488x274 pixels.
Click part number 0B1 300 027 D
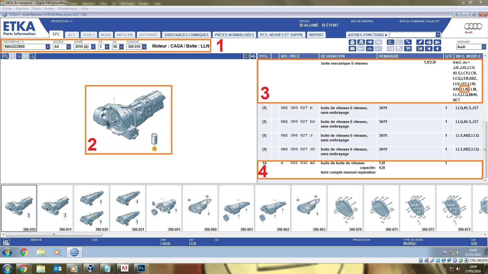pos(296,108)
